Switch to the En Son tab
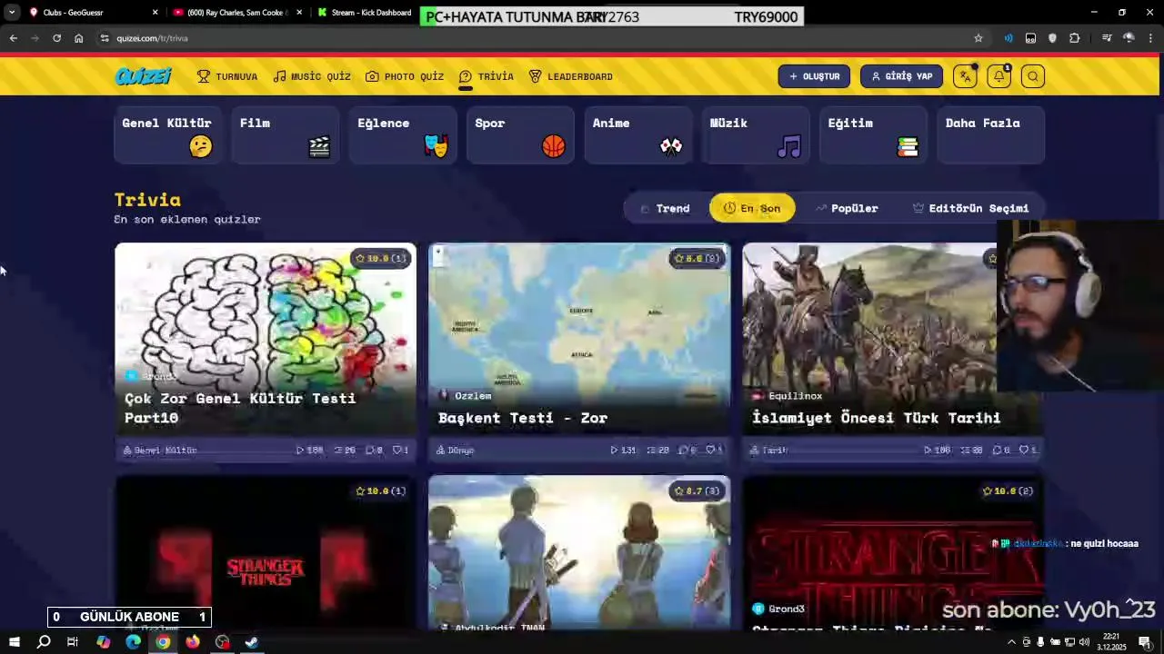This screenshot has height=654, width=1164. pyautogui.click(x=752, y=208)
